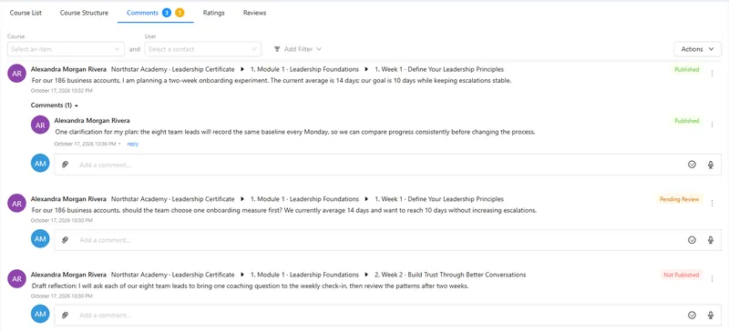Viewport: 729px width, 331px height.
Task: Open emoji picker in the first comment box
Action: pos(692,165)
